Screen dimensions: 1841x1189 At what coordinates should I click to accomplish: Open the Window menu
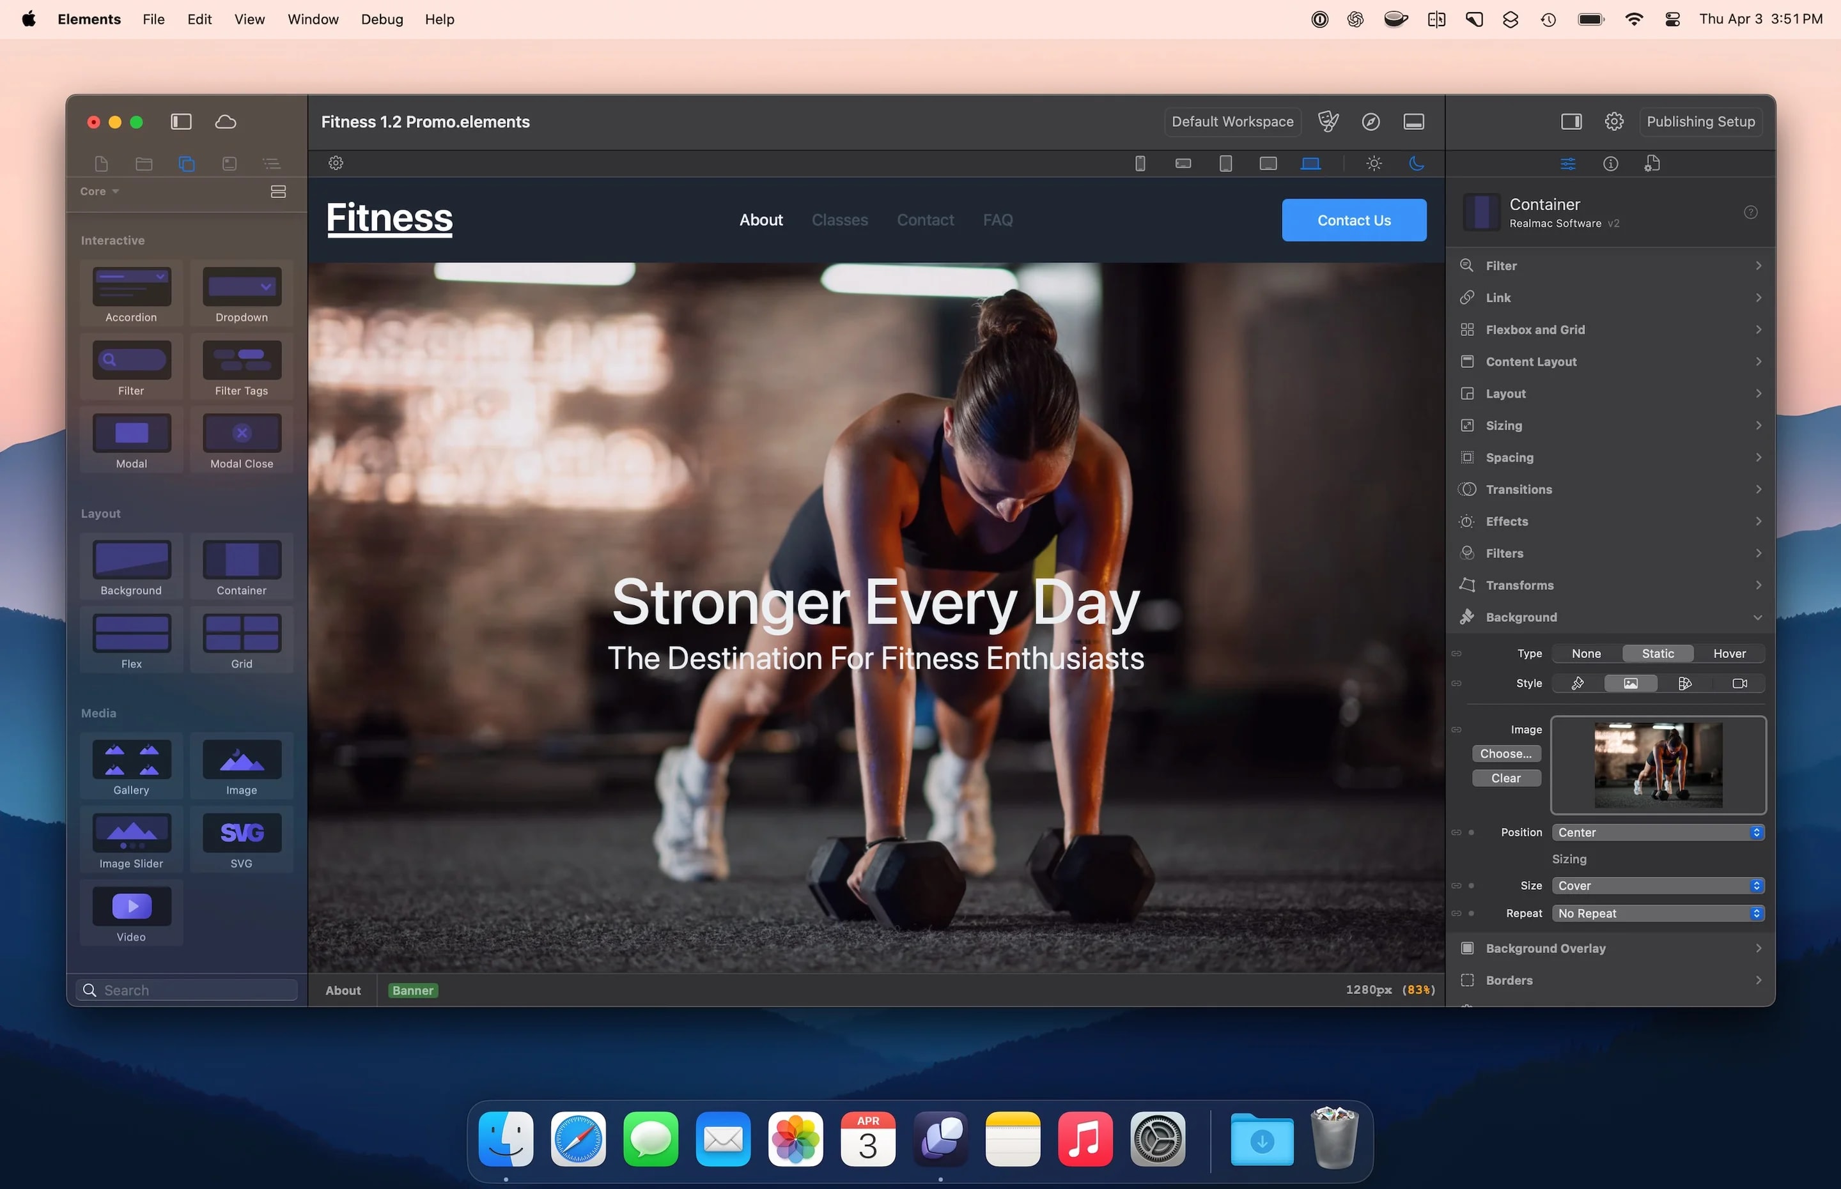pyautogui.click(x=313, y=19)
